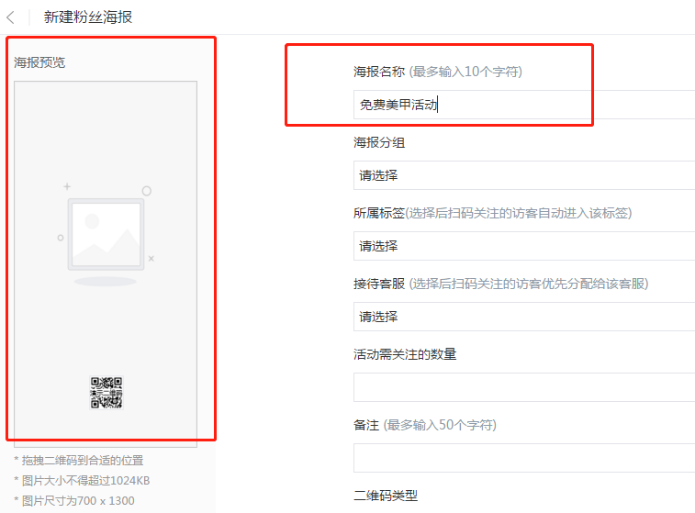Click the 活动需关注的数量 input field
This screenshot has width=695, height=513.
tap(523, 387)
